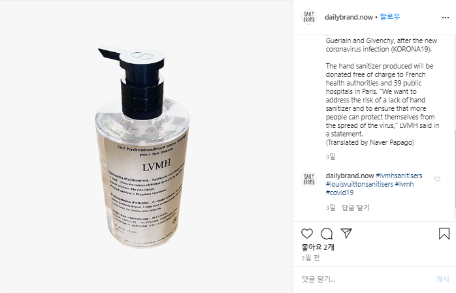Open comment speech bubble icon
The width and height of the screenshot is (456, 293).
click(327, 234)
